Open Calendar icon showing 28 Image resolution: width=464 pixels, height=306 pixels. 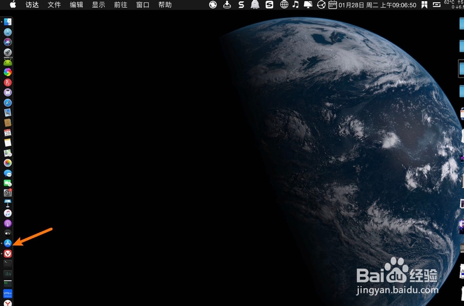(x=8, y=133)
